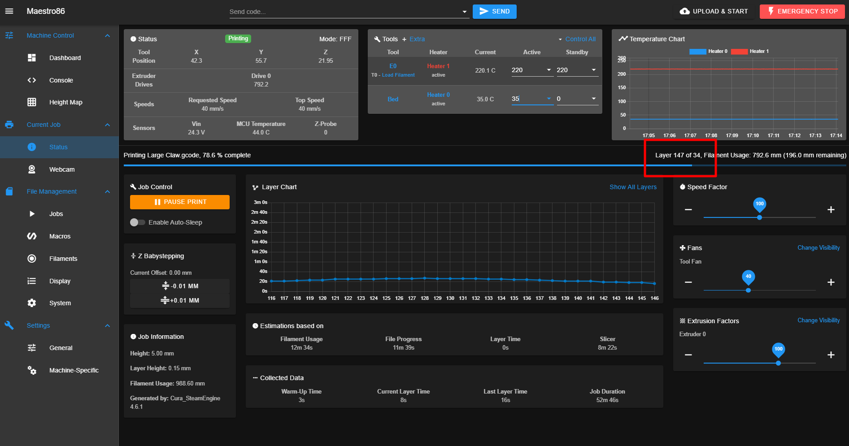The image size is (849, 446).
Task: Open the hamburger navigation menu
Action: coord(9,11)
